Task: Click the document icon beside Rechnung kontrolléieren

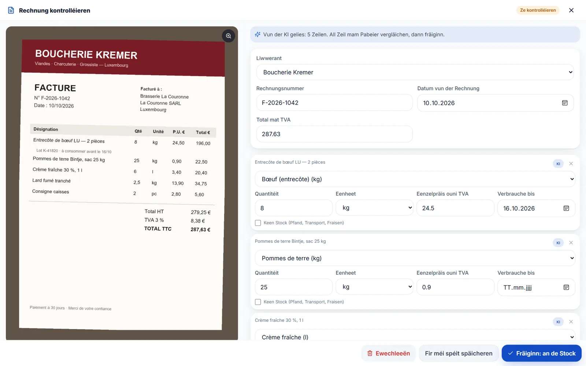Action: click(11, 10)
